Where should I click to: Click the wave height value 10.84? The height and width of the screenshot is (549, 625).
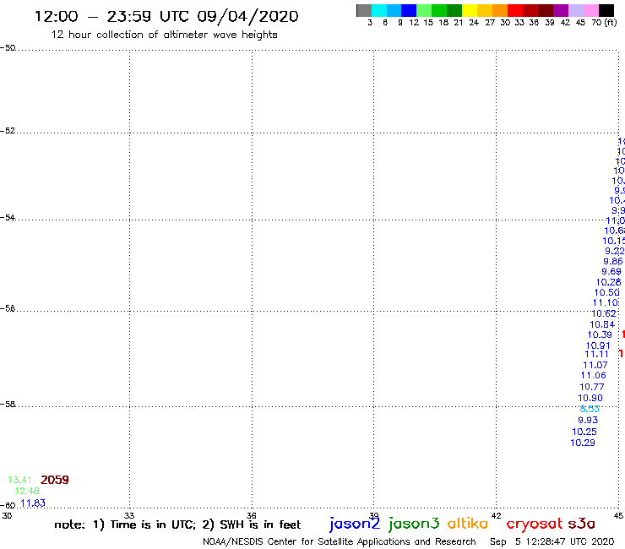tap(602, 324)
